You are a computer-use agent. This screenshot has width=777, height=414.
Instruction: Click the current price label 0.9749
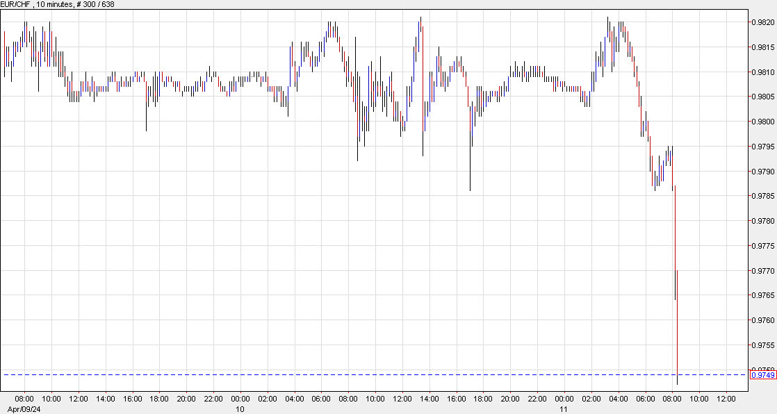click(763, 375)
